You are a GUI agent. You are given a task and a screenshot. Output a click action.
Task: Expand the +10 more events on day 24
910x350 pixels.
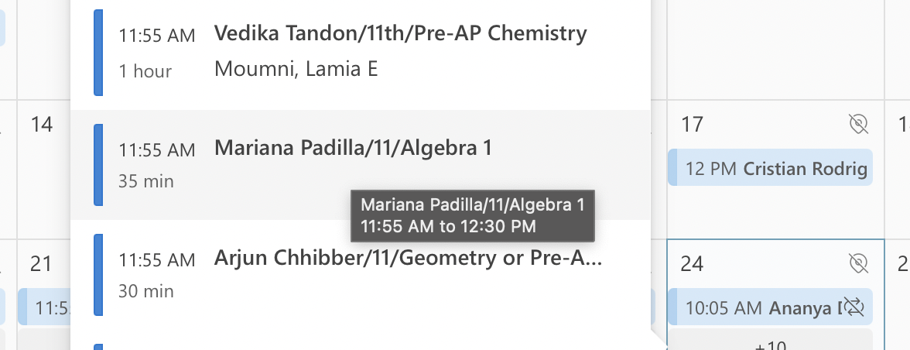coord(770,344)
